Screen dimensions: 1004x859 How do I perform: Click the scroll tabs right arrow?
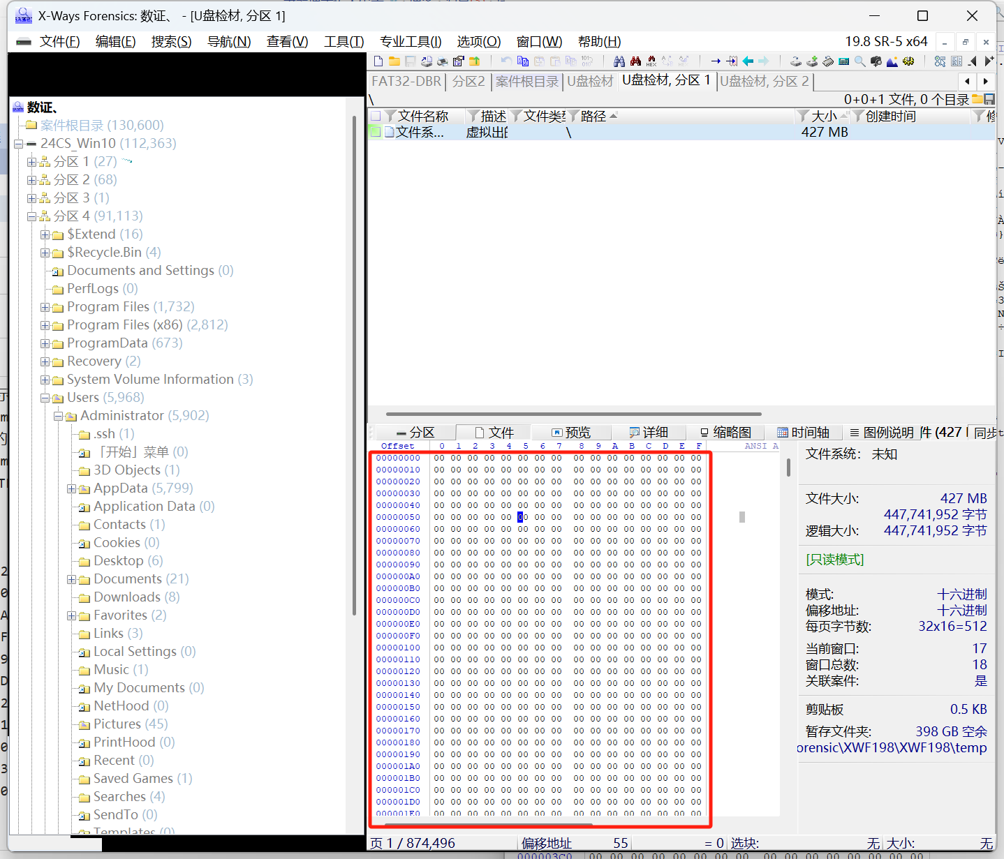(x=985, y=82)
